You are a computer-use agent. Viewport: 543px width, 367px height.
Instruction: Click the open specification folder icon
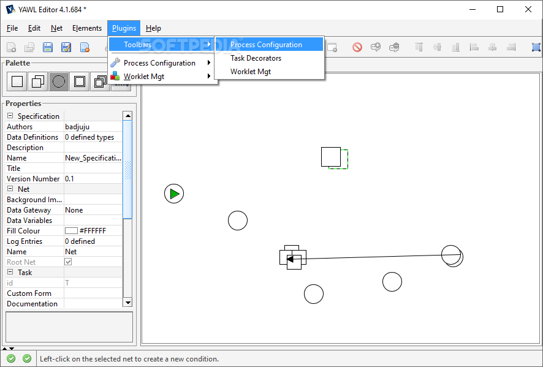click(29, 47)
